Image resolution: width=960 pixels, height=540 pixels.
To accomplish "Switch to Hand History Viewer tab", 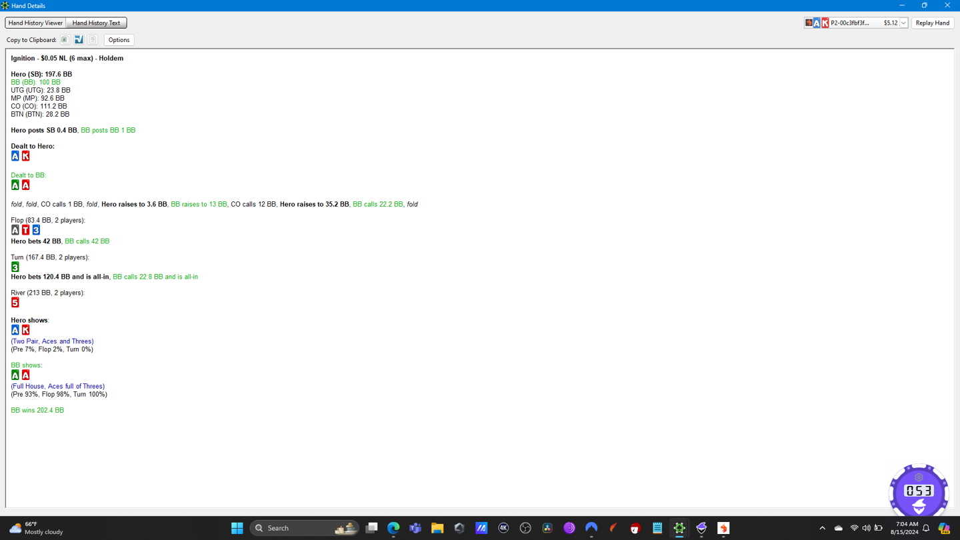I will 35,23.
